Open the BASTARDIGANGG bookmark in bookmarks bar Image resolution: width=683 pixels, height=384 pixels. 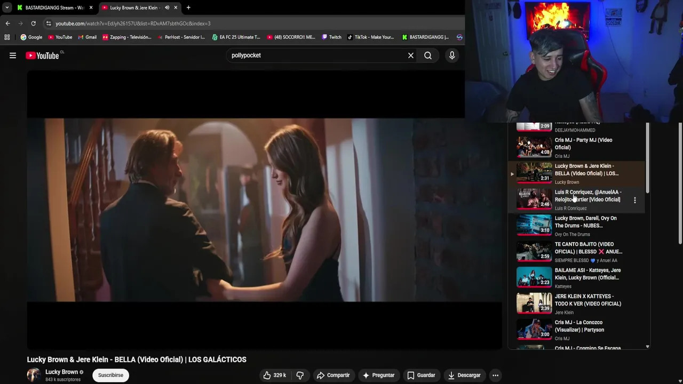click(425, 37)
